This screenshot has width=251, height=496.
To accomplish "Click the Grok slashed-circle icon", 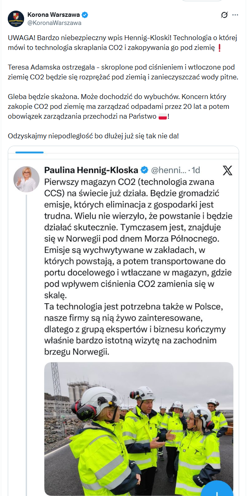I will [224, 15].
